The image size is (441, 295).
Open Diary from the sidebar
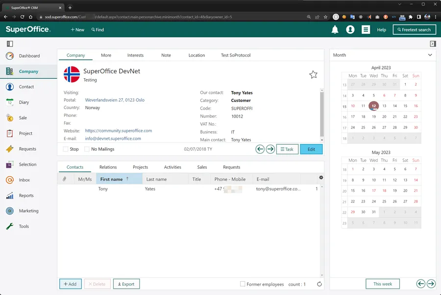(x=24, y=102)
